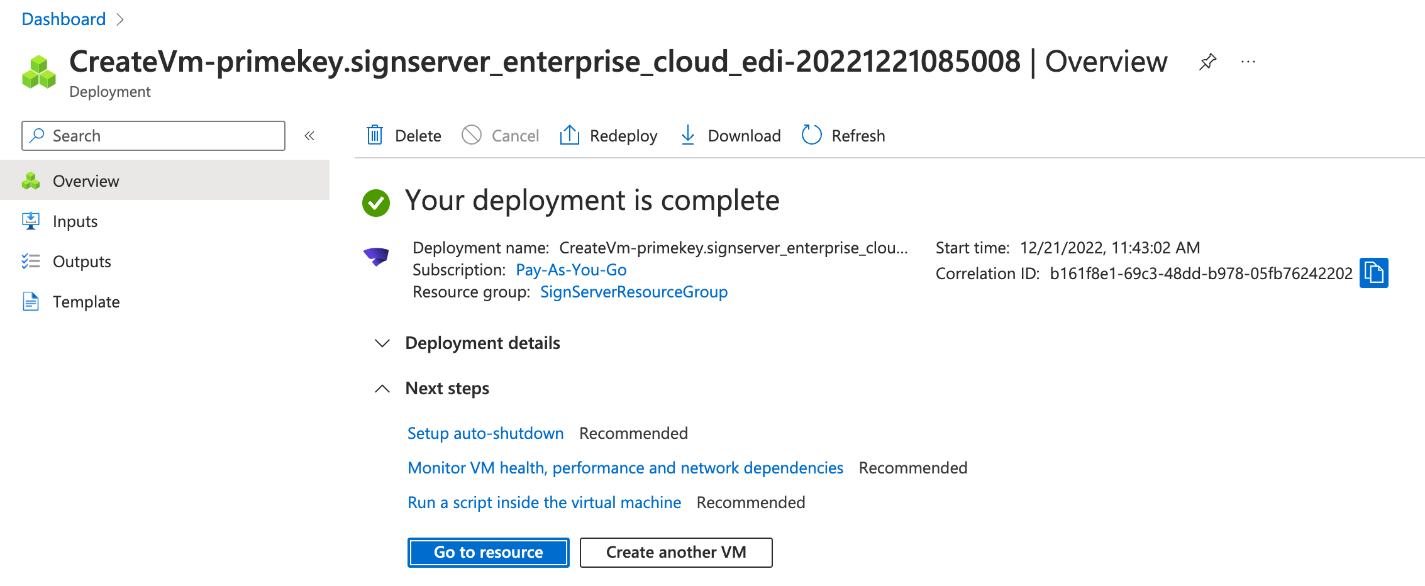Click the Delete trash can icon
Viewport: 1425px width, 586px height.
pos(375,135)
